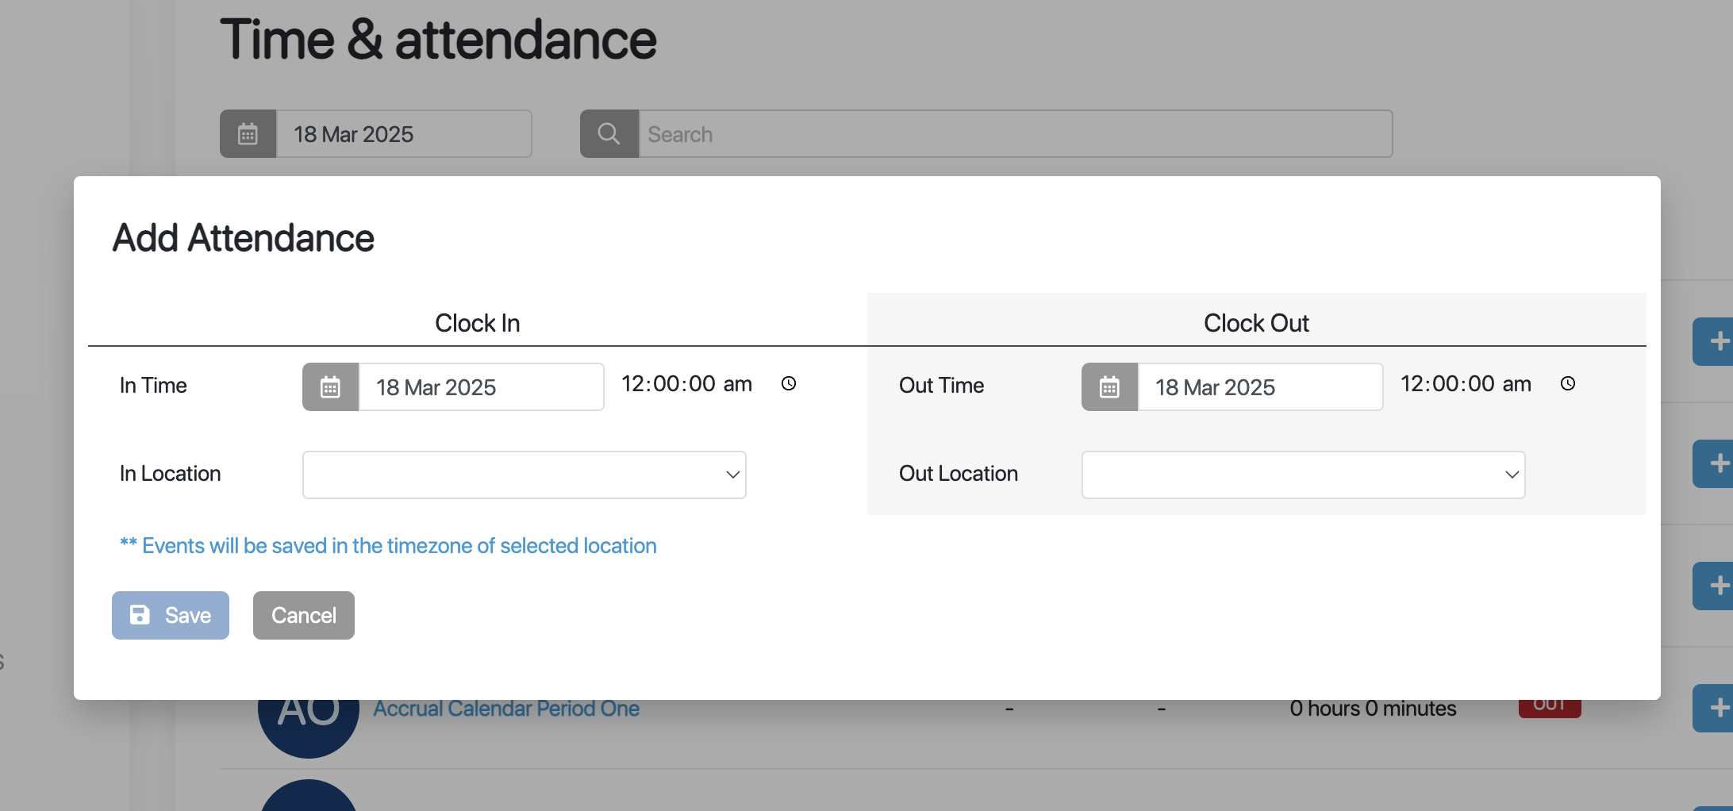The width and height of the screenshot is (1733, 811).
Task: Open the clock picker for Out Time
Action: [x=1568, y=384]
